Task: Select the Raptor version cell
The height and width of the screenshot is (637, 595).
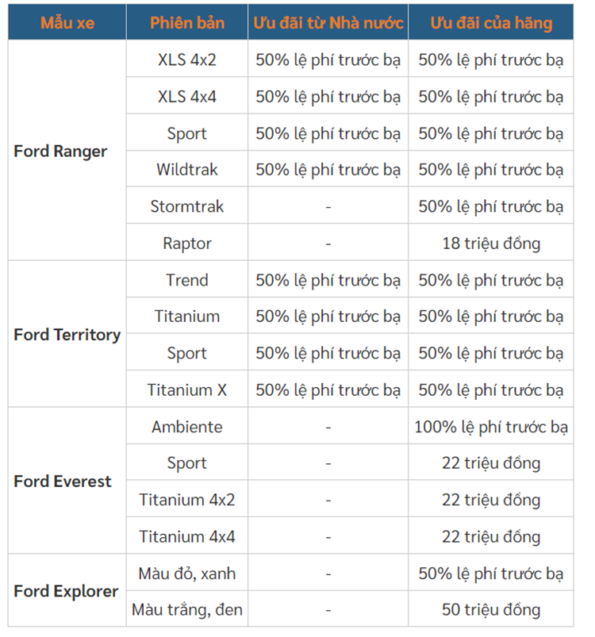Action: (187, 244)
